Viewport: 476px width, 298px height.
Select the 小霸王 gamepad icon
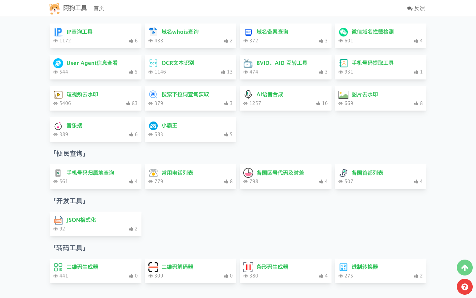tap(153, 126)
